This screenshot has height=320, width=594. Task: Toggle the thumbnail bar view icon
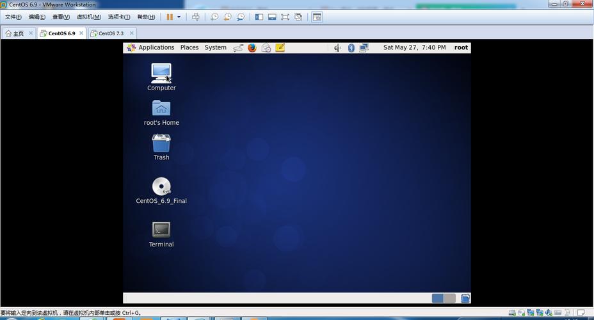pos(272,17)
